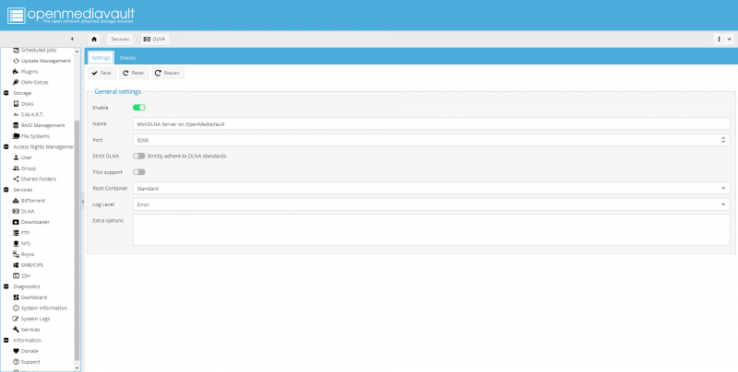Click the Reset button
Image resolution: width=738 pixels, height=372 pixels.
tap(134, 73)
